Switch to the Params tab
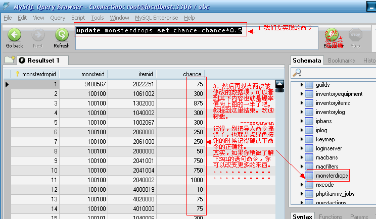This screenshot has height=219, width=376. 359,216
